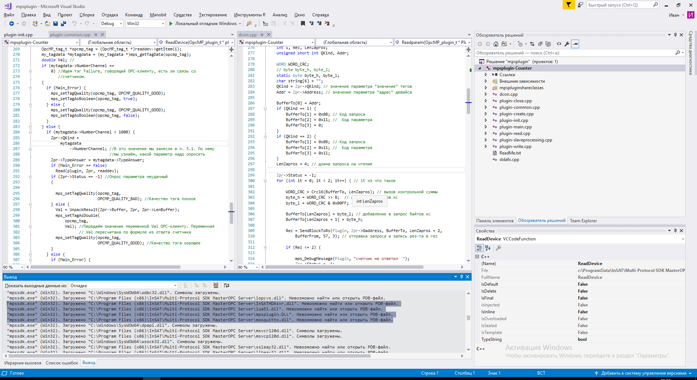
Task: Clear all bookmarks icon
Action: [327, 24]
